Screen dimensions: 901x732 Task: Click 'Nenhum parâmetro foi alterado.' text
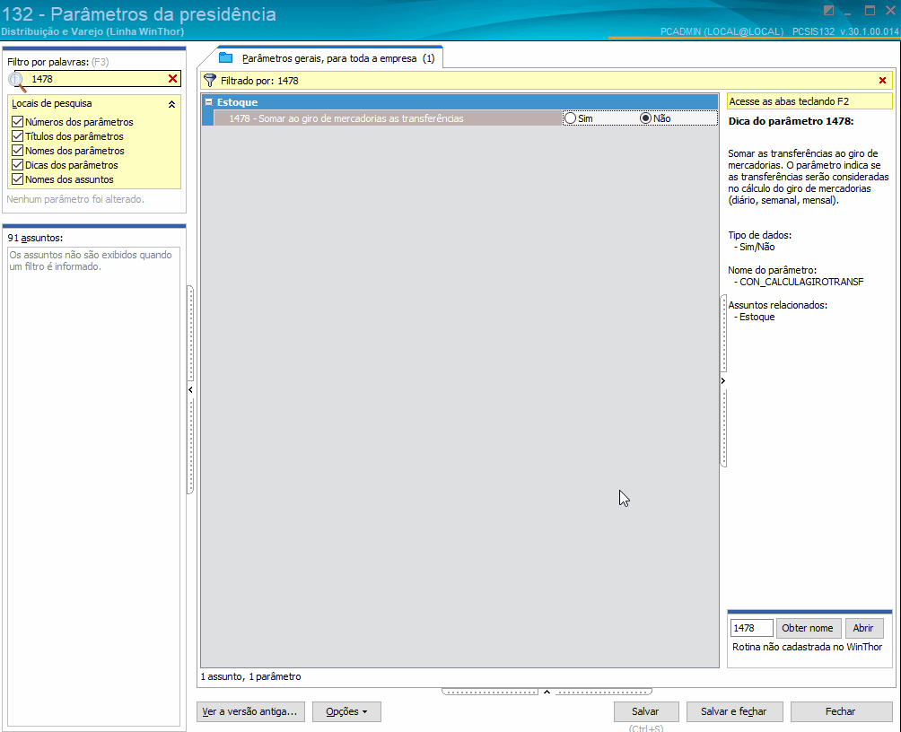(x=75, y=199)
